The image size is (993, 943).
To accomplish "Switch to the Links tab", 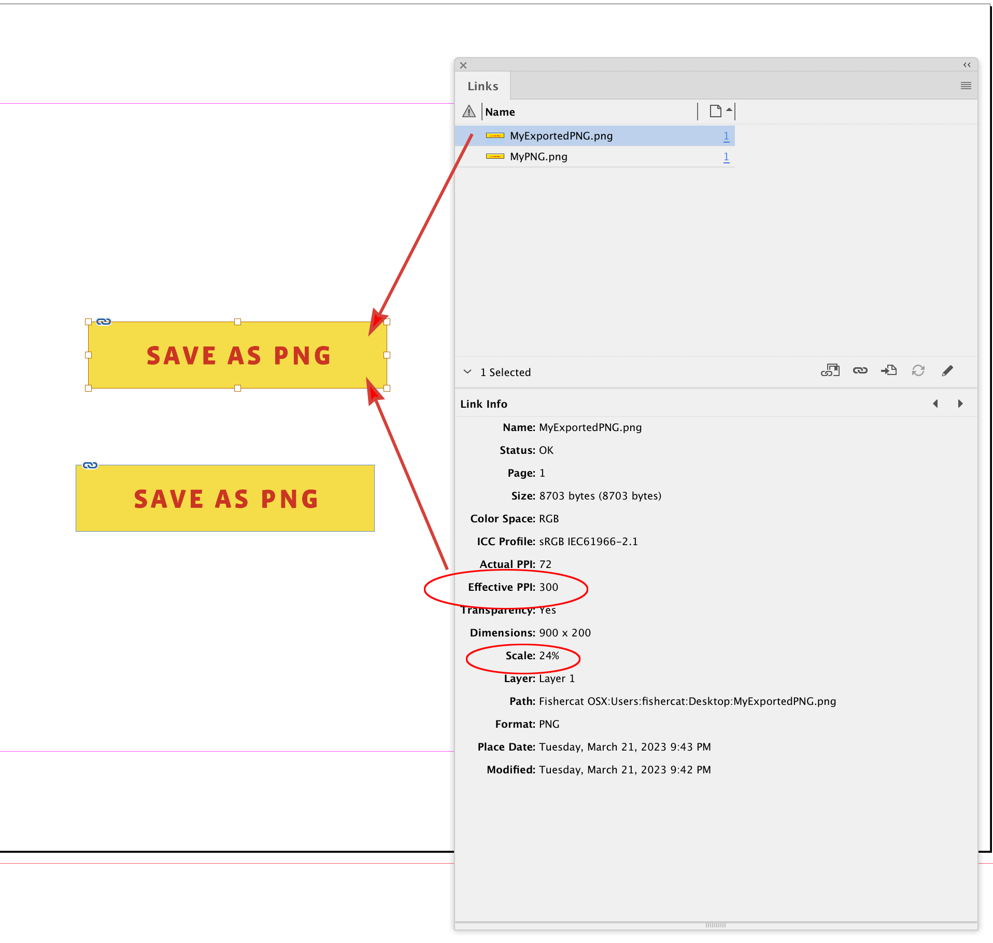I will (x=483, y=86).
